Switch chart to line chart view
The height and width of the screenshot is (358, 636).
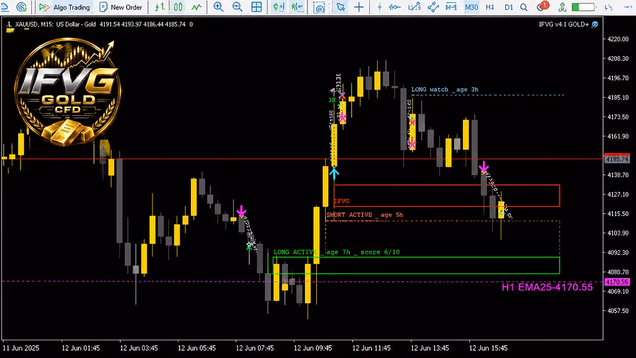196,7
